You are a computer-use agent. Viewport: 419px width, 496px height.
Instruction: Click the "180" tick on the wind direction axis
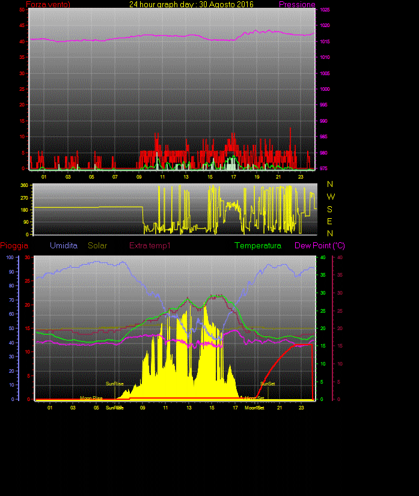[25, 210]
